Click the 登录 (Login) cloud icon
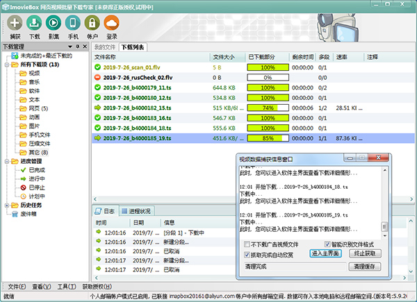The width and height of the screenshot is (417, 302). [112, 23]
